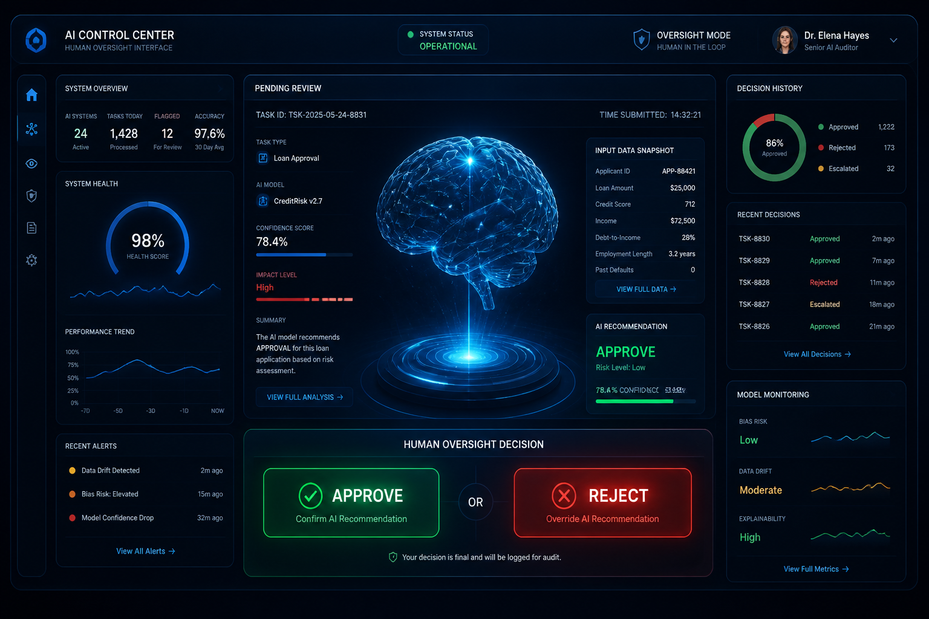Click the yellow Escalated legend dot
Image resolution: width=929 pixels, height=619 pixels.
[821, 169]
